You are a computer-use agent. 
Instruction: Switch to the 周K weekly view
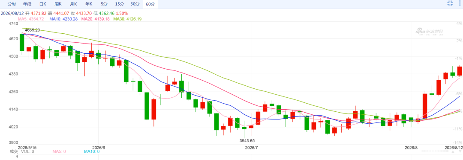pos(58,4)
